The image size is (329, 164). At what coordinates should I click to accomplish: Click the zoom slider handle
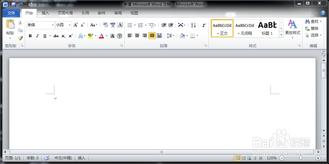[300, 158]
